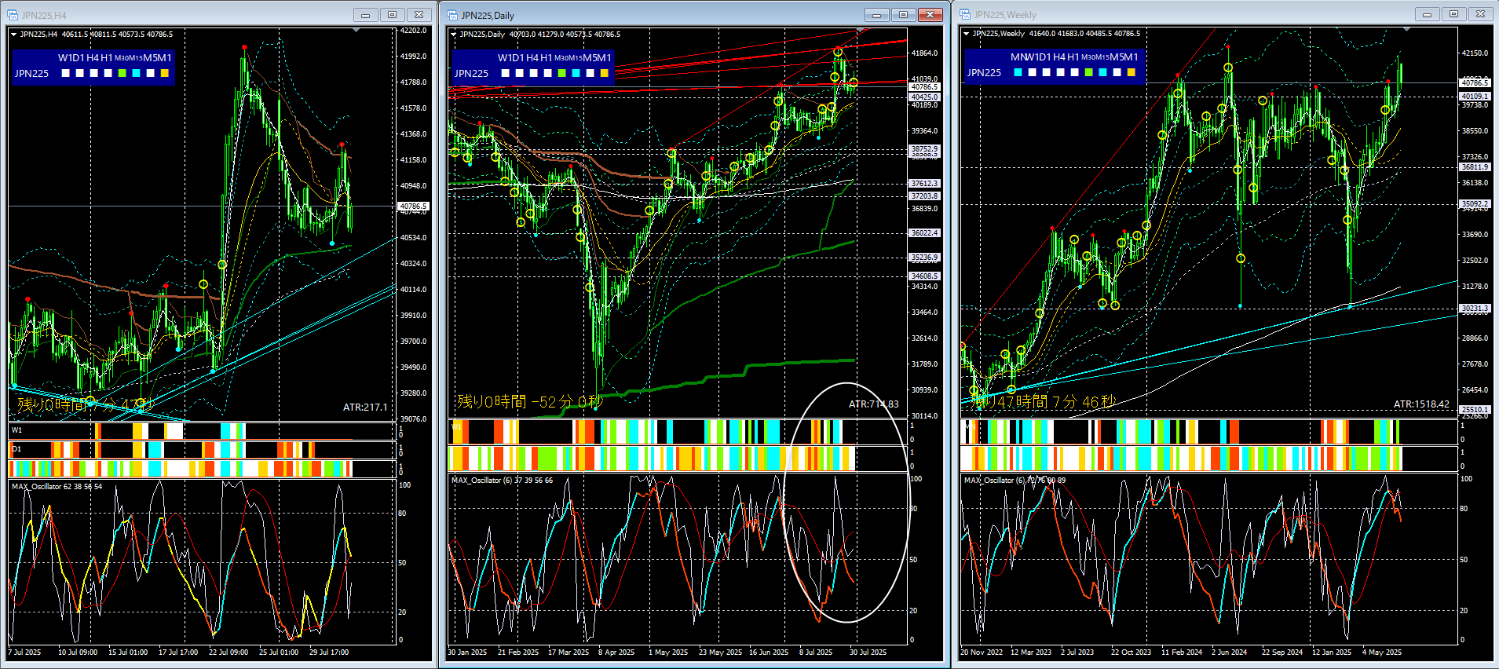Click the yellow M1 square in the H4 window

pyautogui.click(x=164, y=73)
